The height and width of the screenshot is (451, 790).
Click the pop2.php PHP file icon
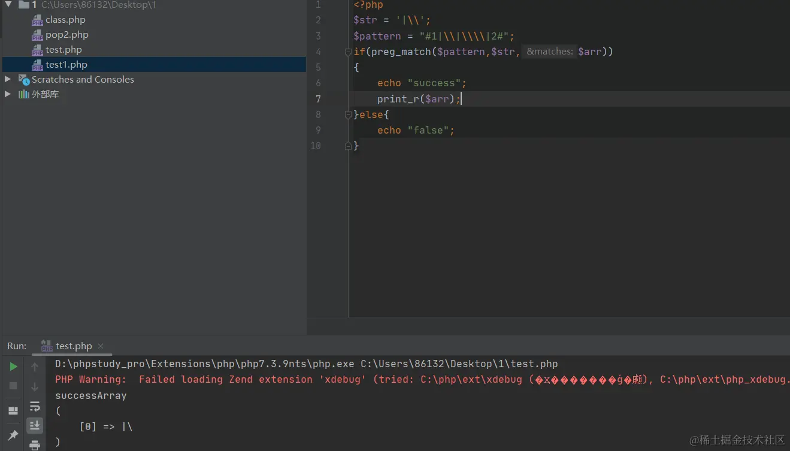tap(37, 35)
